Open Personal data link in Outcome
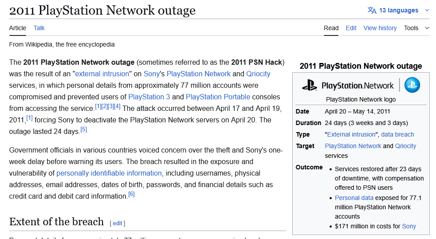The width and height of the screenshot is (436, 239). tap(354, 198)
